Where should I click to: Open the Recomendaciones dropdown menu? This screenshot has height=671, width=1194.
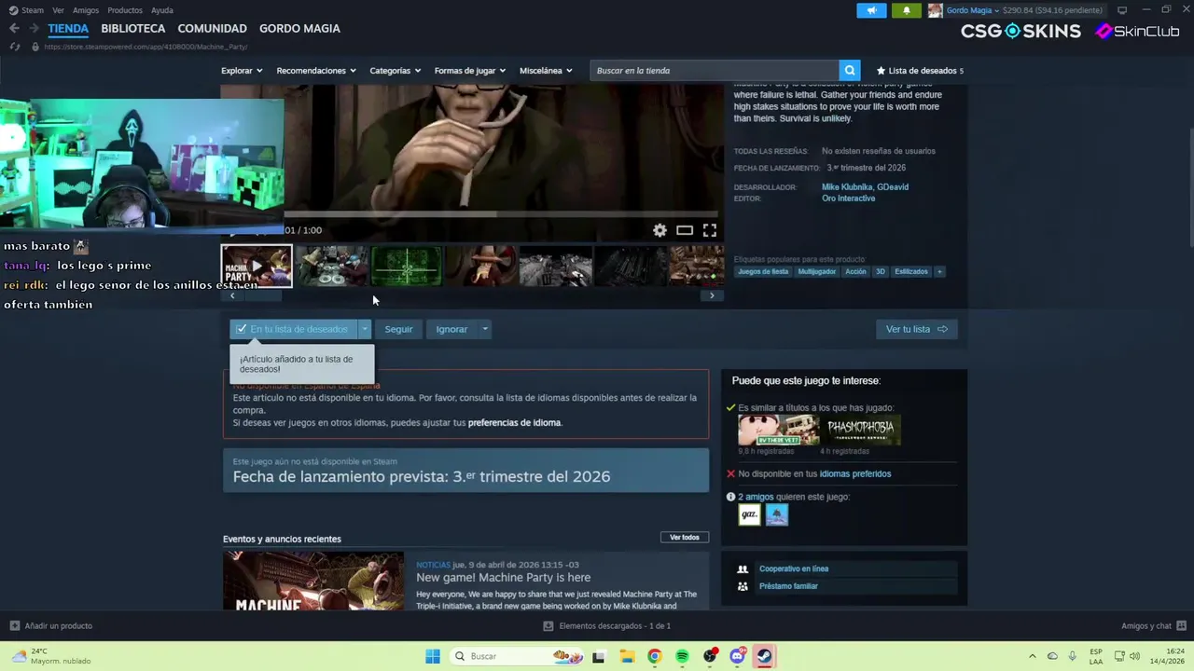pyautogui.click(x=316, y=71)
